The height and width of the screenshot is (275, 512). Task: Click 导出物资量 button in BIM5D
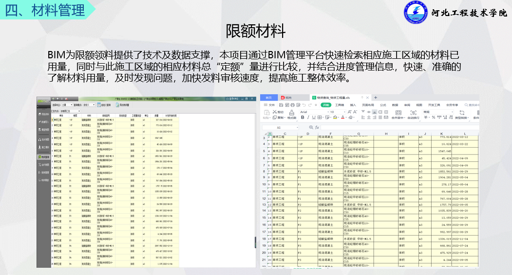(x=122, y=105)
